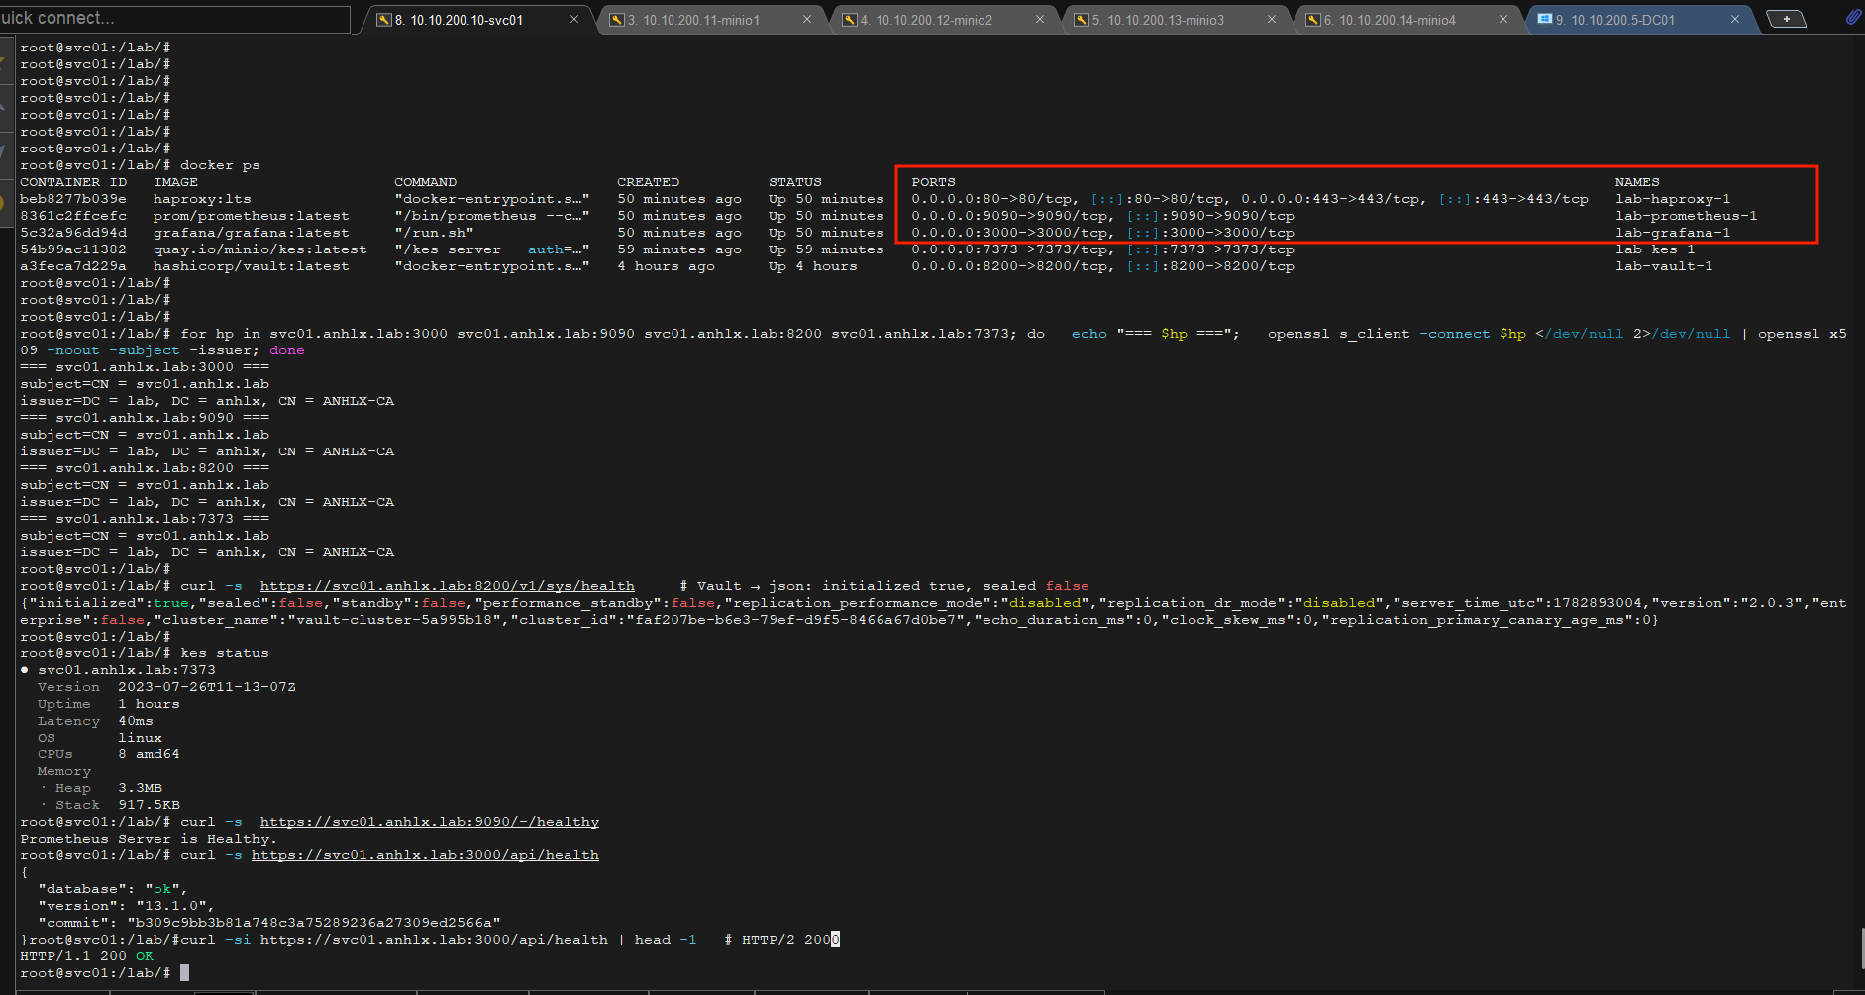Click the "=== svc01.anhlx.lab:3000 ===" output line
This screenshot has width=1865, height=995.
click(x=145, y=367)
